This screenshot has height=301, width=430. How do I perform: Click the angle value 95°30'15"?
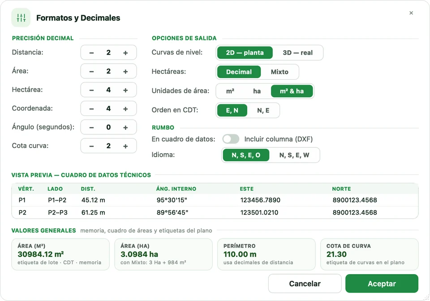[172, 200]
